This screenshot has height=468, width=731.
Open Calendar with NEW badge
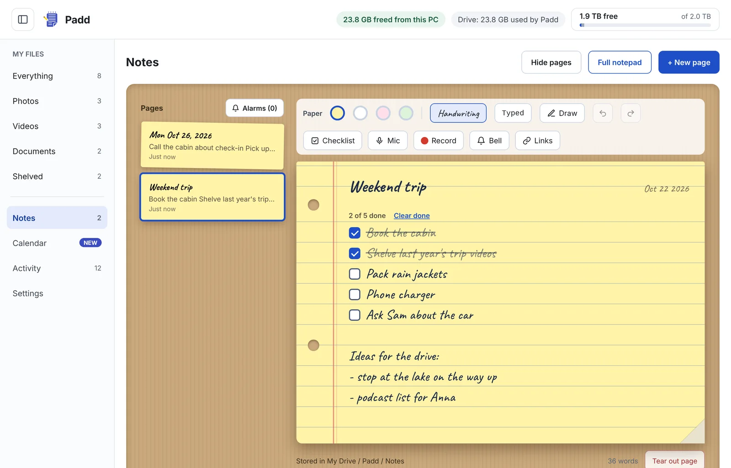pyautogui.click(x=57, y=243)
